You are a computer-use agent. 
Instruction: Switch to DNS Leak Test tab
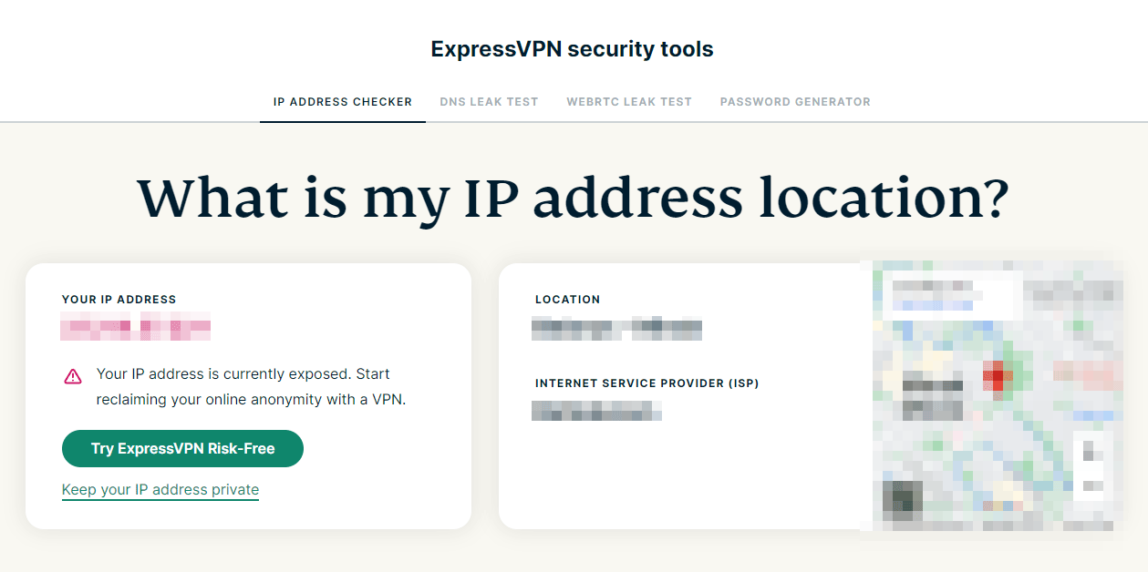click(x=489, y=102)
